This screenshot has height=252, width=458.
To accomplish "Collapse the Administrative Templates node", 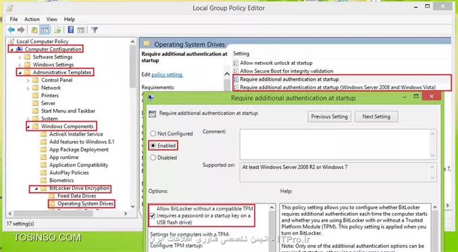I will (x=20, y=73).
